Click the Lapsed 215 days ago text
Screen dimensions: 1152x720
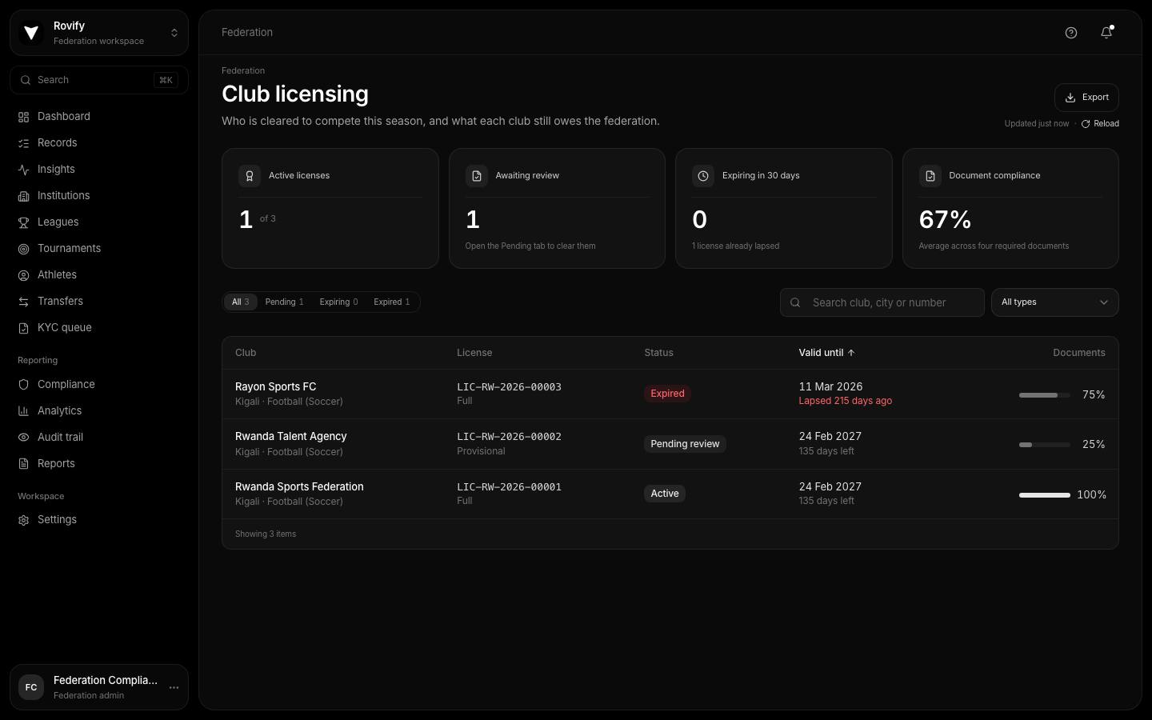pyautogui.click(x=845, y=401)
